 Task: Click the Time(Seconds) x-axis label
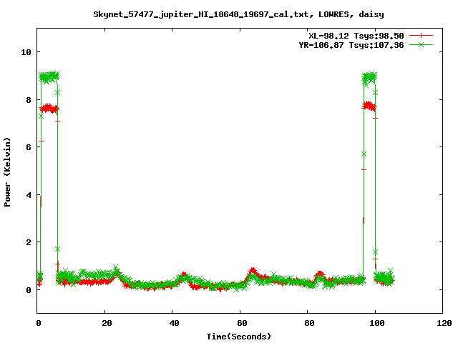click(x=238, y=337)
